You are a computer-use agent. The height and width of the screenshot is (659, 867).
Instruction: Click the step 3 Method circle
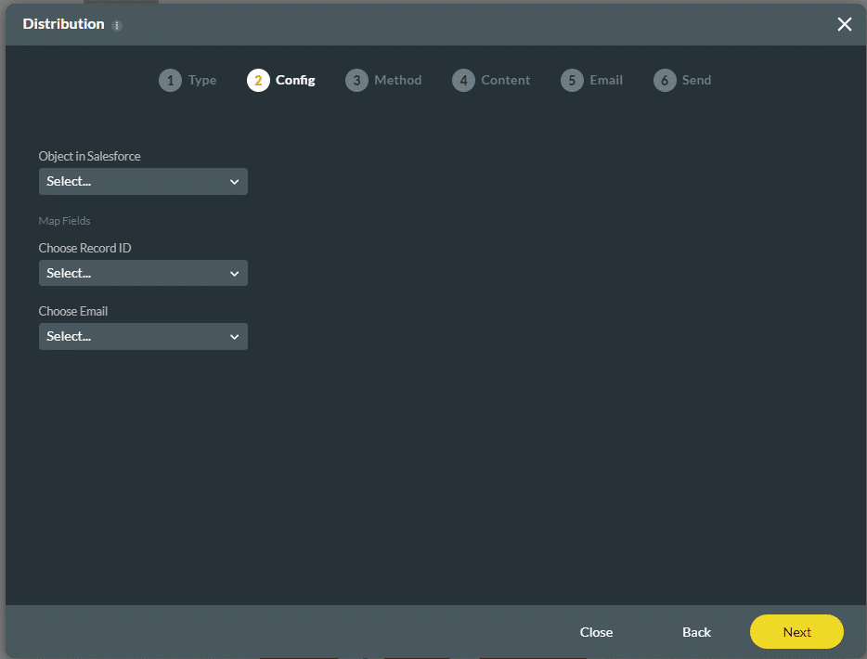point(356,80)
